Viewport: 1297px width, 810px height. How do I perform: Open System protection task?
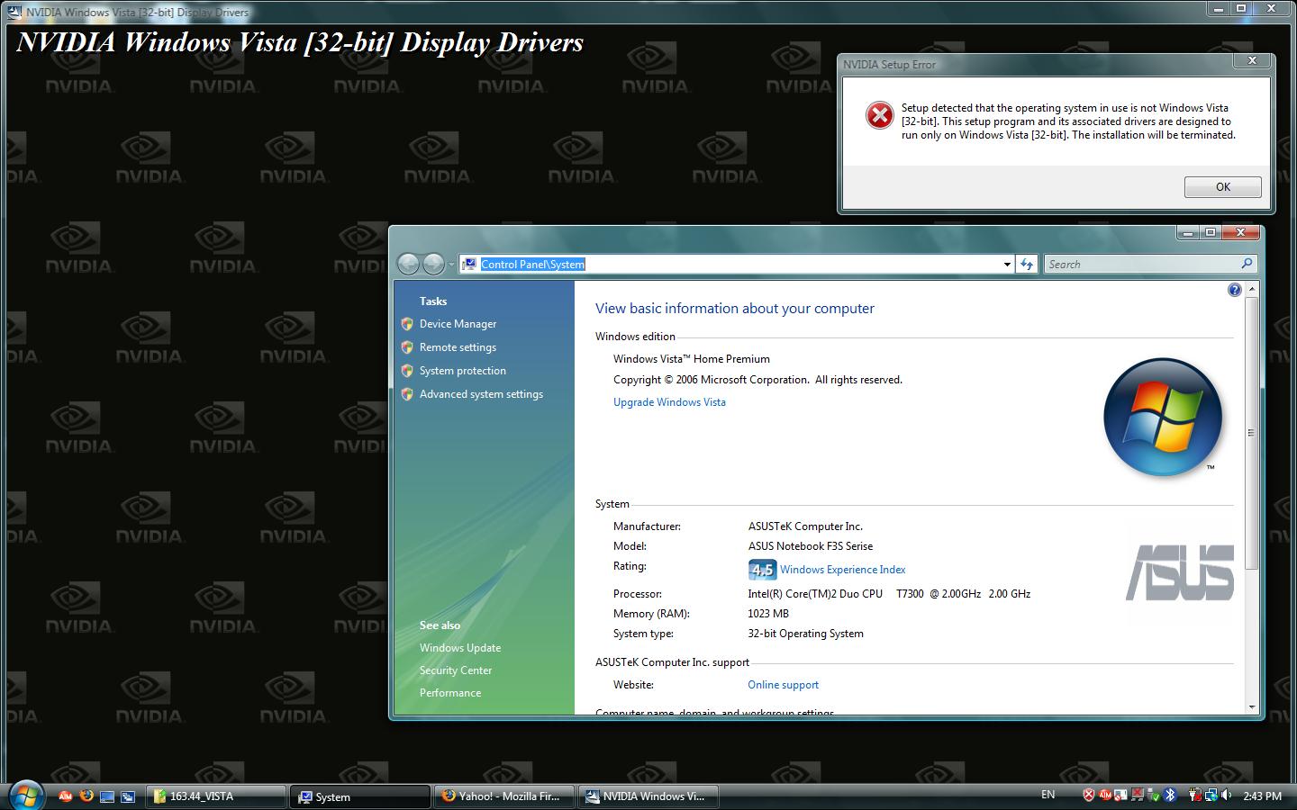462,371
